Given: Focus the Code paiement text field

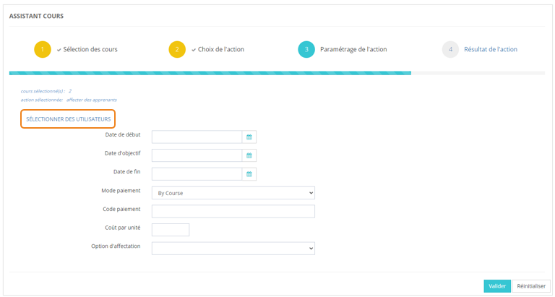Looking at the screenshot, I should pos(233,211).
